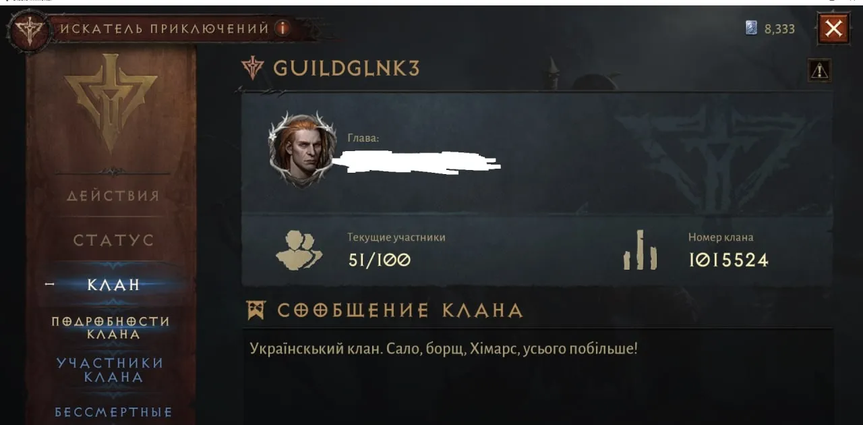Click the clan number candles icon
This screenshot has width=863, height=425.
(640, 250)
